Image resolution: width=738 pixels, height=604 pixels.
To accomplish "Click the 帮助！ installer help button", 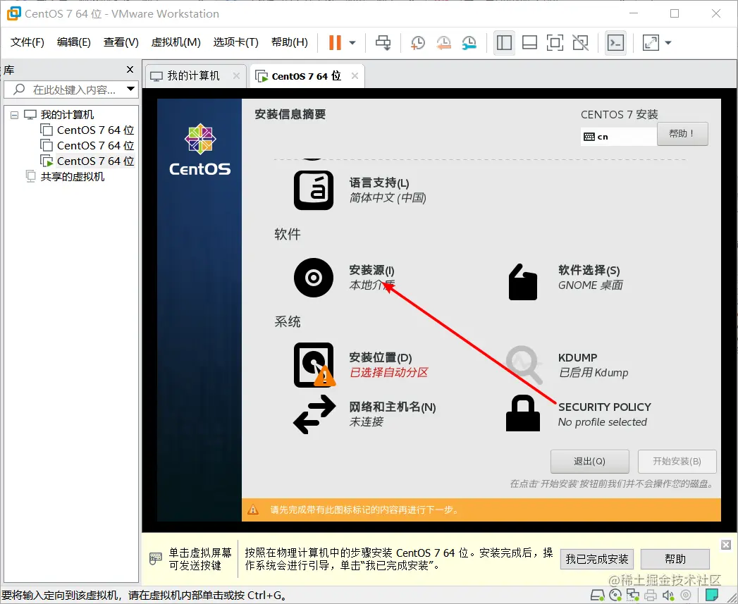I will (x=682, y=134).
